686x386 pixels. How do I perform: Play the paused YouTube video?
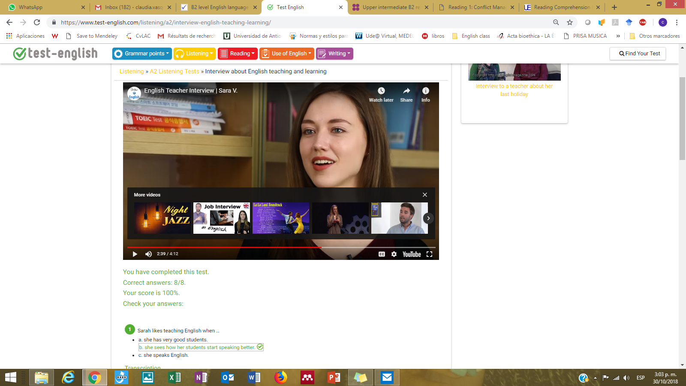click(135, 254)
